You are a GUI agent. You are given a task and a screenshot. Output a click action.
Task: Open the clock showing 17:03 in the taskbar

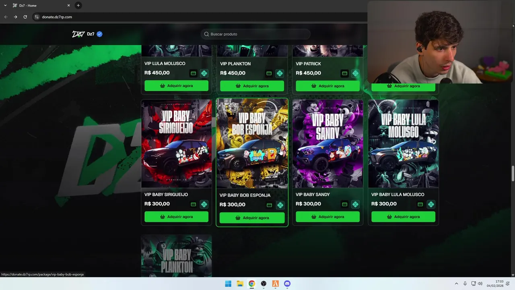coord(495,284)
